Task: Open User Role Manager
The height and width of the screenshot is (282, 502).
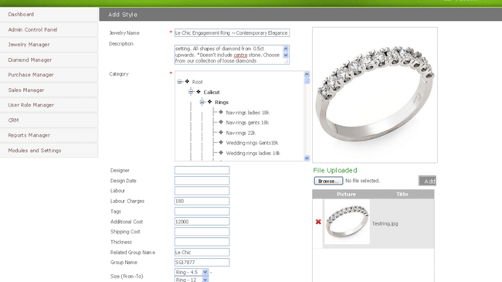Action: pos(49,105)
